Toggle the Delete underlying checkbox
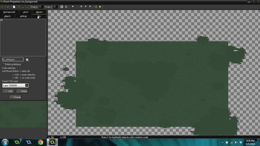The height and width of the screenshot is (146, 260). pyautogui.click(x=3, y=64)
